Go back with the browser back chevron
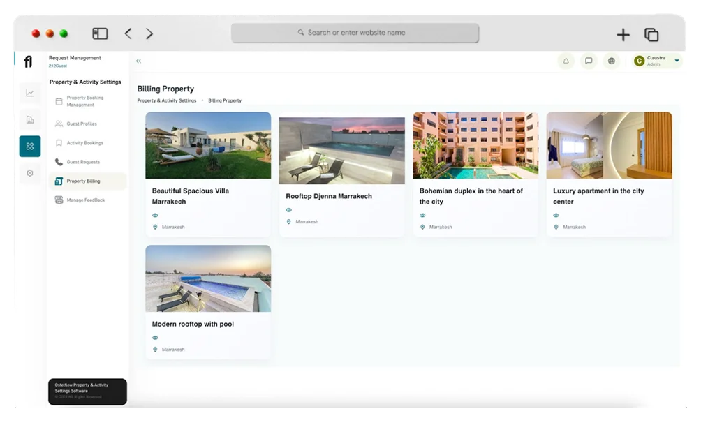Viewport: 701px width, 425px height. (128, 33)
